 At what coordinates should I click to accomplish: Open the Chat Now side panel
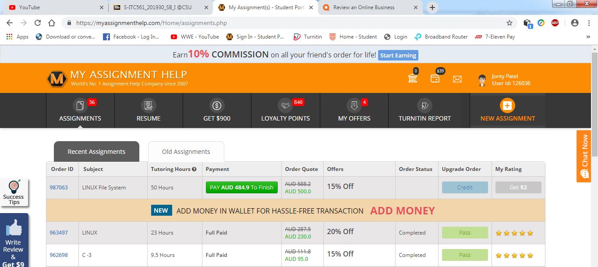(584, 156)
